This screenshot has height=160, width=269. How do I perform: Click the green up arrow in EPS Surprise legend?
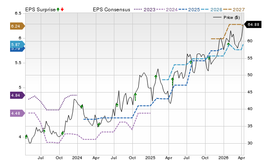click(58, 10)
